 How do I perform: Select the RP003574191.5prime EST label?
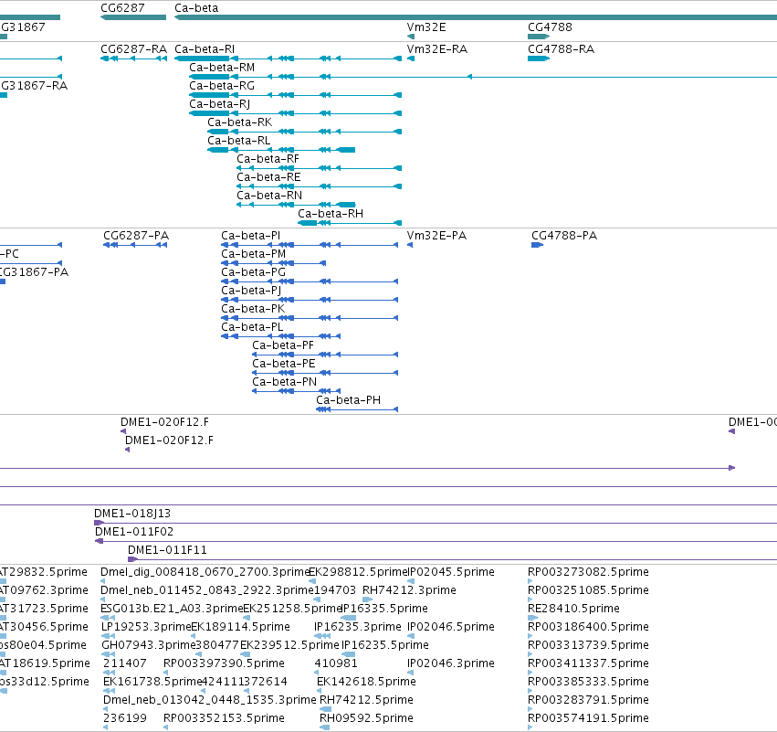[588, 718]
